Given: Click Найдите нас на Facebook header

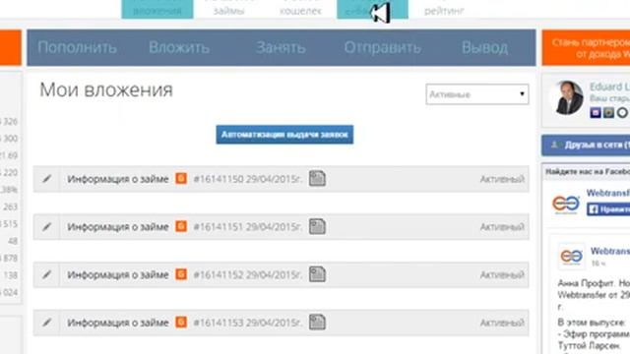Looking at the screenshot, I should click(x=588, y=172).
